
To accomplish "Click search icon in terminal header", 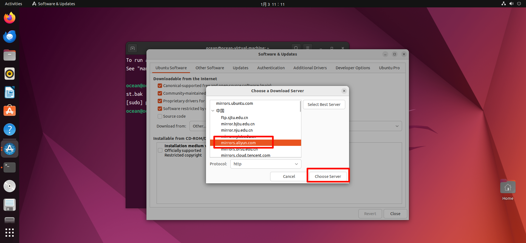I will [x=296, y=48].
